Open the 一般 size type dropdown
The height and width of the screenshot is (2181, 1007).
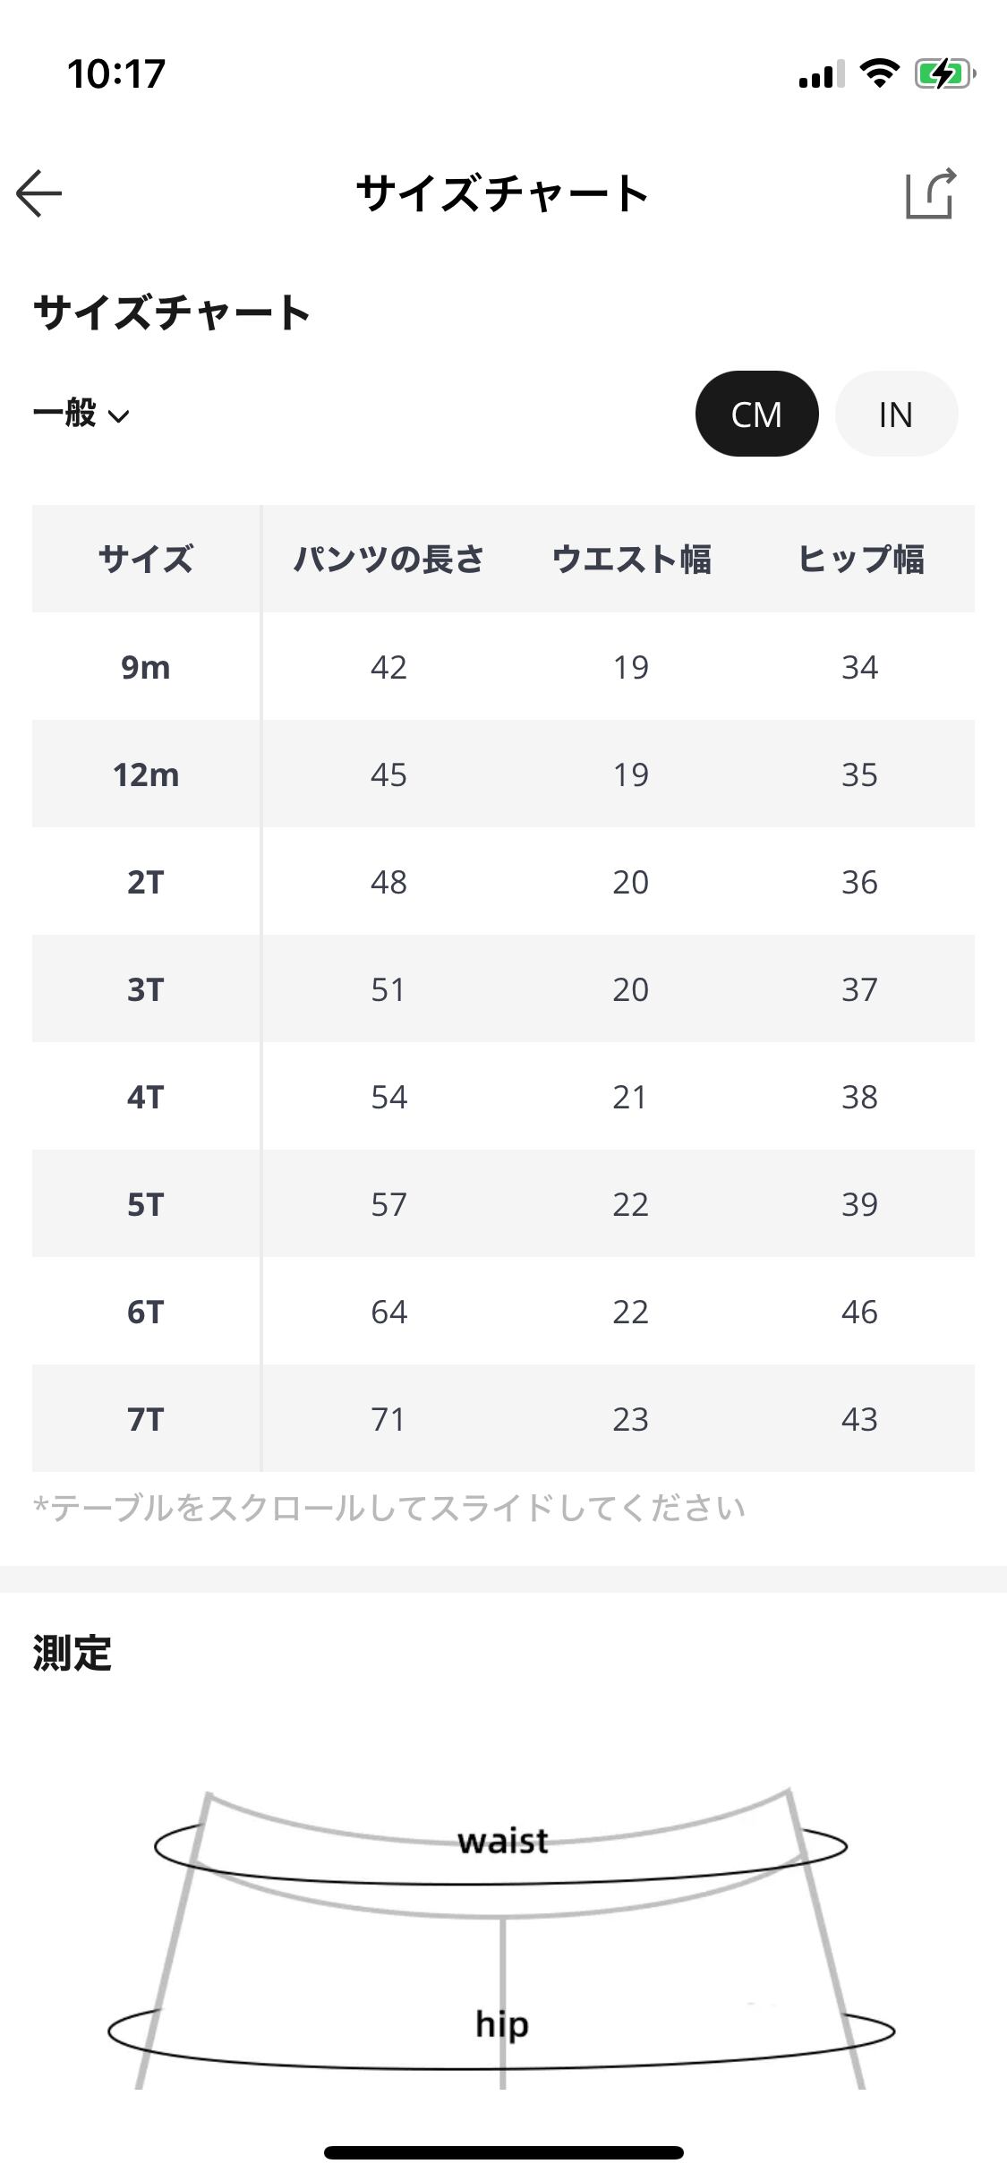[66, 414]
